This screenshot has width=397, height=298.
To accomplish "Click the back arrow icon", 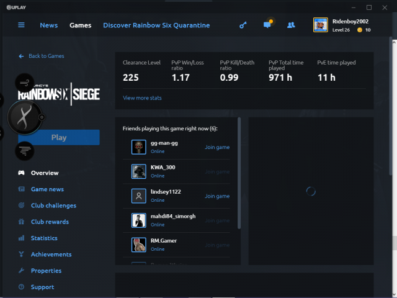I will pyautogui.click(x=21, y=56).
